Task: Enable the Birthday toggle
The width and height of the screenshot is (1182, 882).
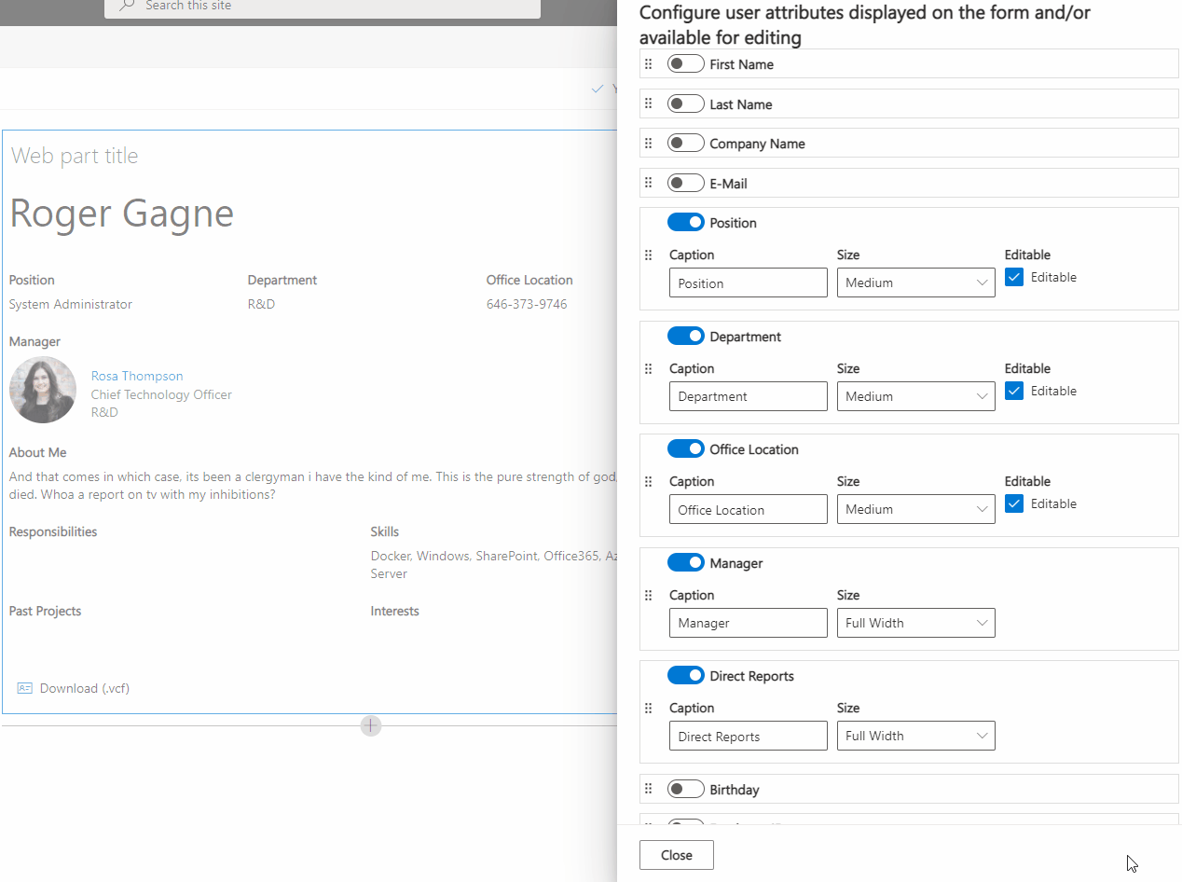Action: coord(685,789)
